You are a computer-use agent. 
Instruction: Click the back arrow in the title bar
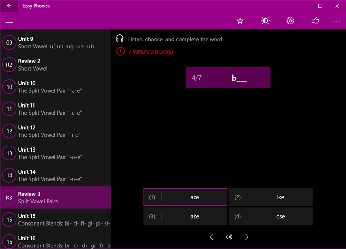point(9,6)
